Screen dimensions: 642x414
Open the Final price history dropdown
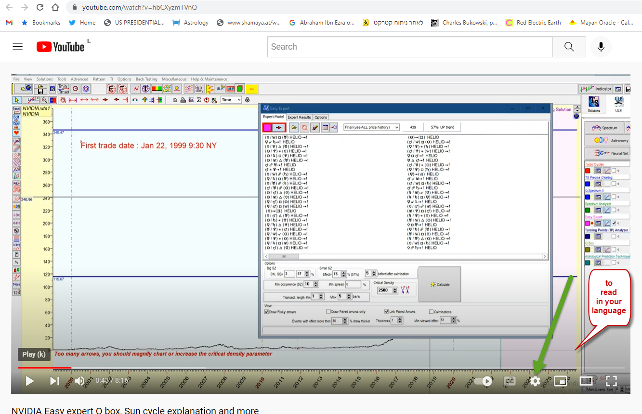pyautogui.click(x=371, y=127)
